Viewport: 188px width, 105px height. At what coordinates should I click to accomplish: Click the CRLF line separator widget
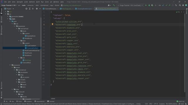click(x=151, y=104)
